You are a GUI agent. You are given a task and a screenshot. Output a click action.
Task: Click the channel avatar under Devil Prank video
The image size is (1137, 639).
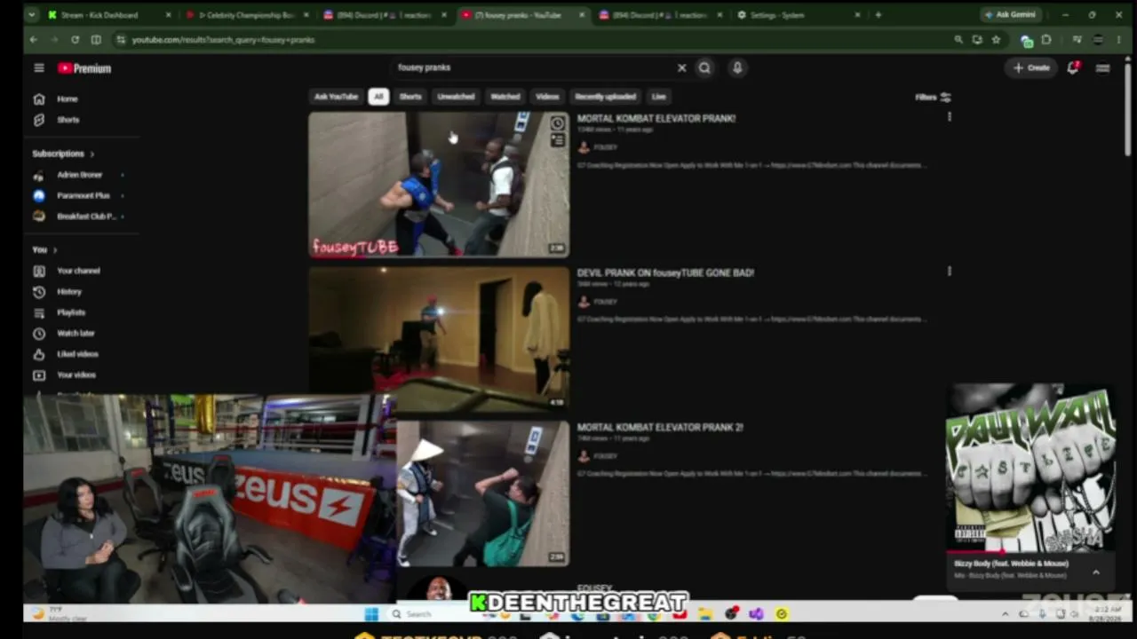point(584,302)
